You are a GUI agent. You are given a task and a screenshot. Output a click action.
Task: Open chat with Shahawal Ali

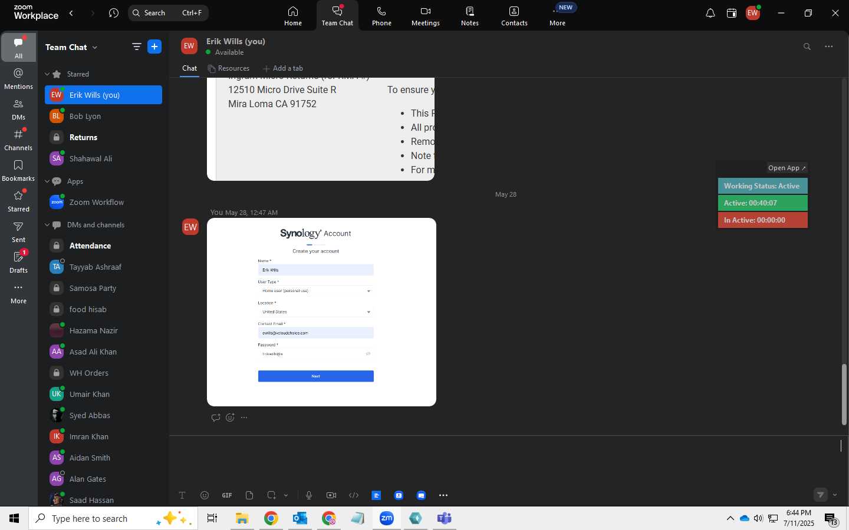click(x=104, y=158)
